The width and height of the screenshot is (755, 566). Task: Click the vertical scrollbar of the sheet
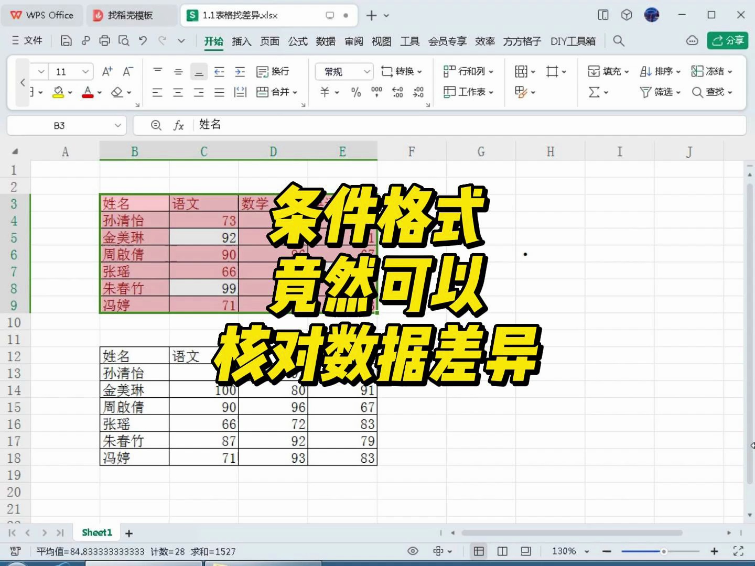click(750, 333)
